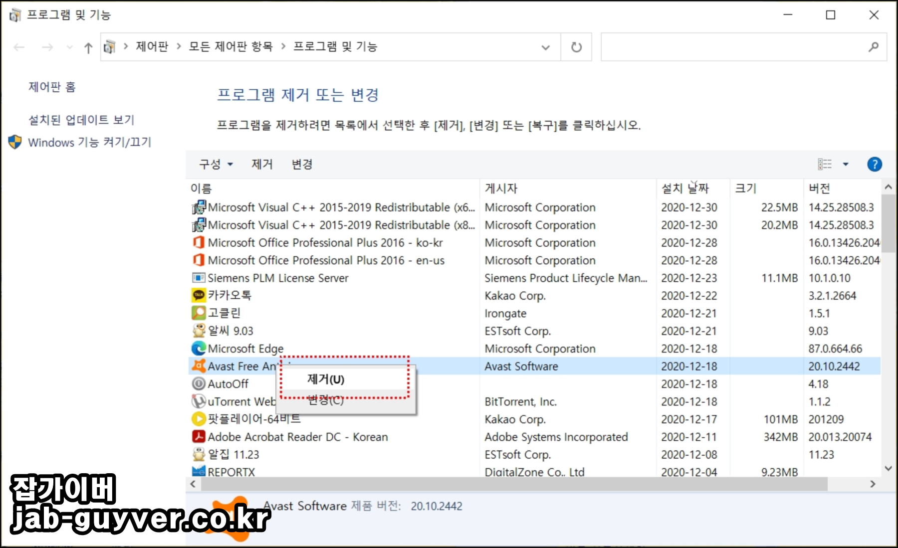
Task: Click the Microsoft Edge icon in list
Action: [199, 348]
